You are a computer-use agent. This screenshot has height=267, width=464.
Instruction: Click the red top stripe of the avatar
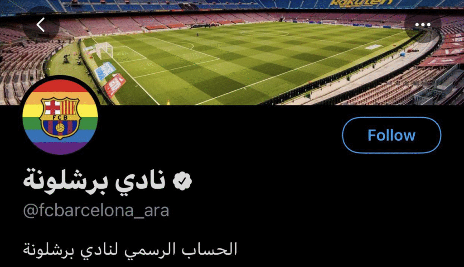point(60,86)
